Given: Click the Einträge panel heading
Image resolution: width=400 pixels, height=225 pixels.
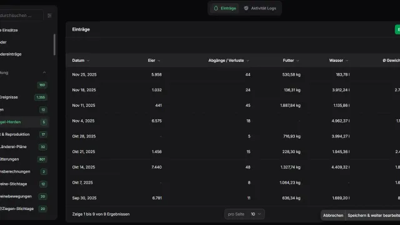Looking at the screenshot, I should pyautogui.click(x=81, y=29).
